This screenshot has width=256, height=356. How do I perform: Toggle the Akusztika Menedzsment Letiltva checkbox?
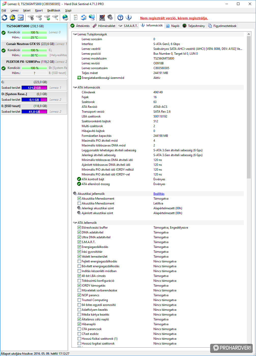point(79,203)
